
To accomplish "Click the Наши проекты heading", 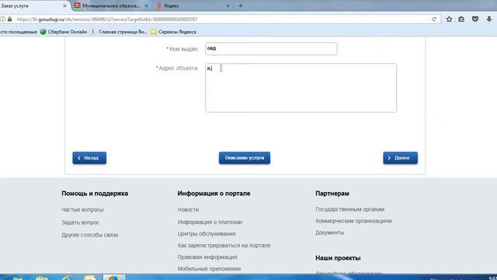I will [x=338, y=258].
